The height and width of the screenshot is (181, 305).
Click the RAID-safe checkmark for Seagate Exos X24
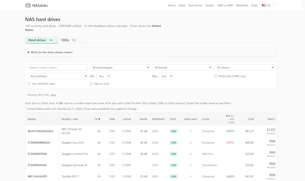(x=191, y=143)
